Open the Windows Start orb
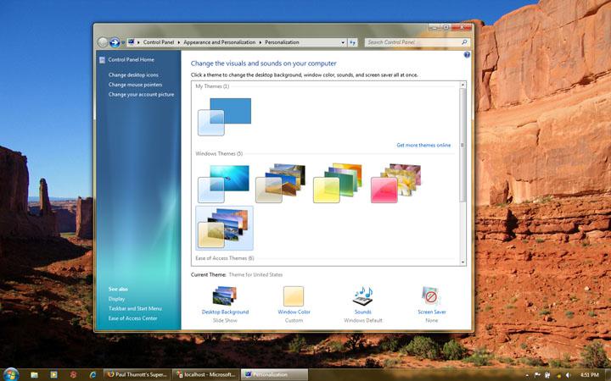611x381 pixels. [10, 374]
